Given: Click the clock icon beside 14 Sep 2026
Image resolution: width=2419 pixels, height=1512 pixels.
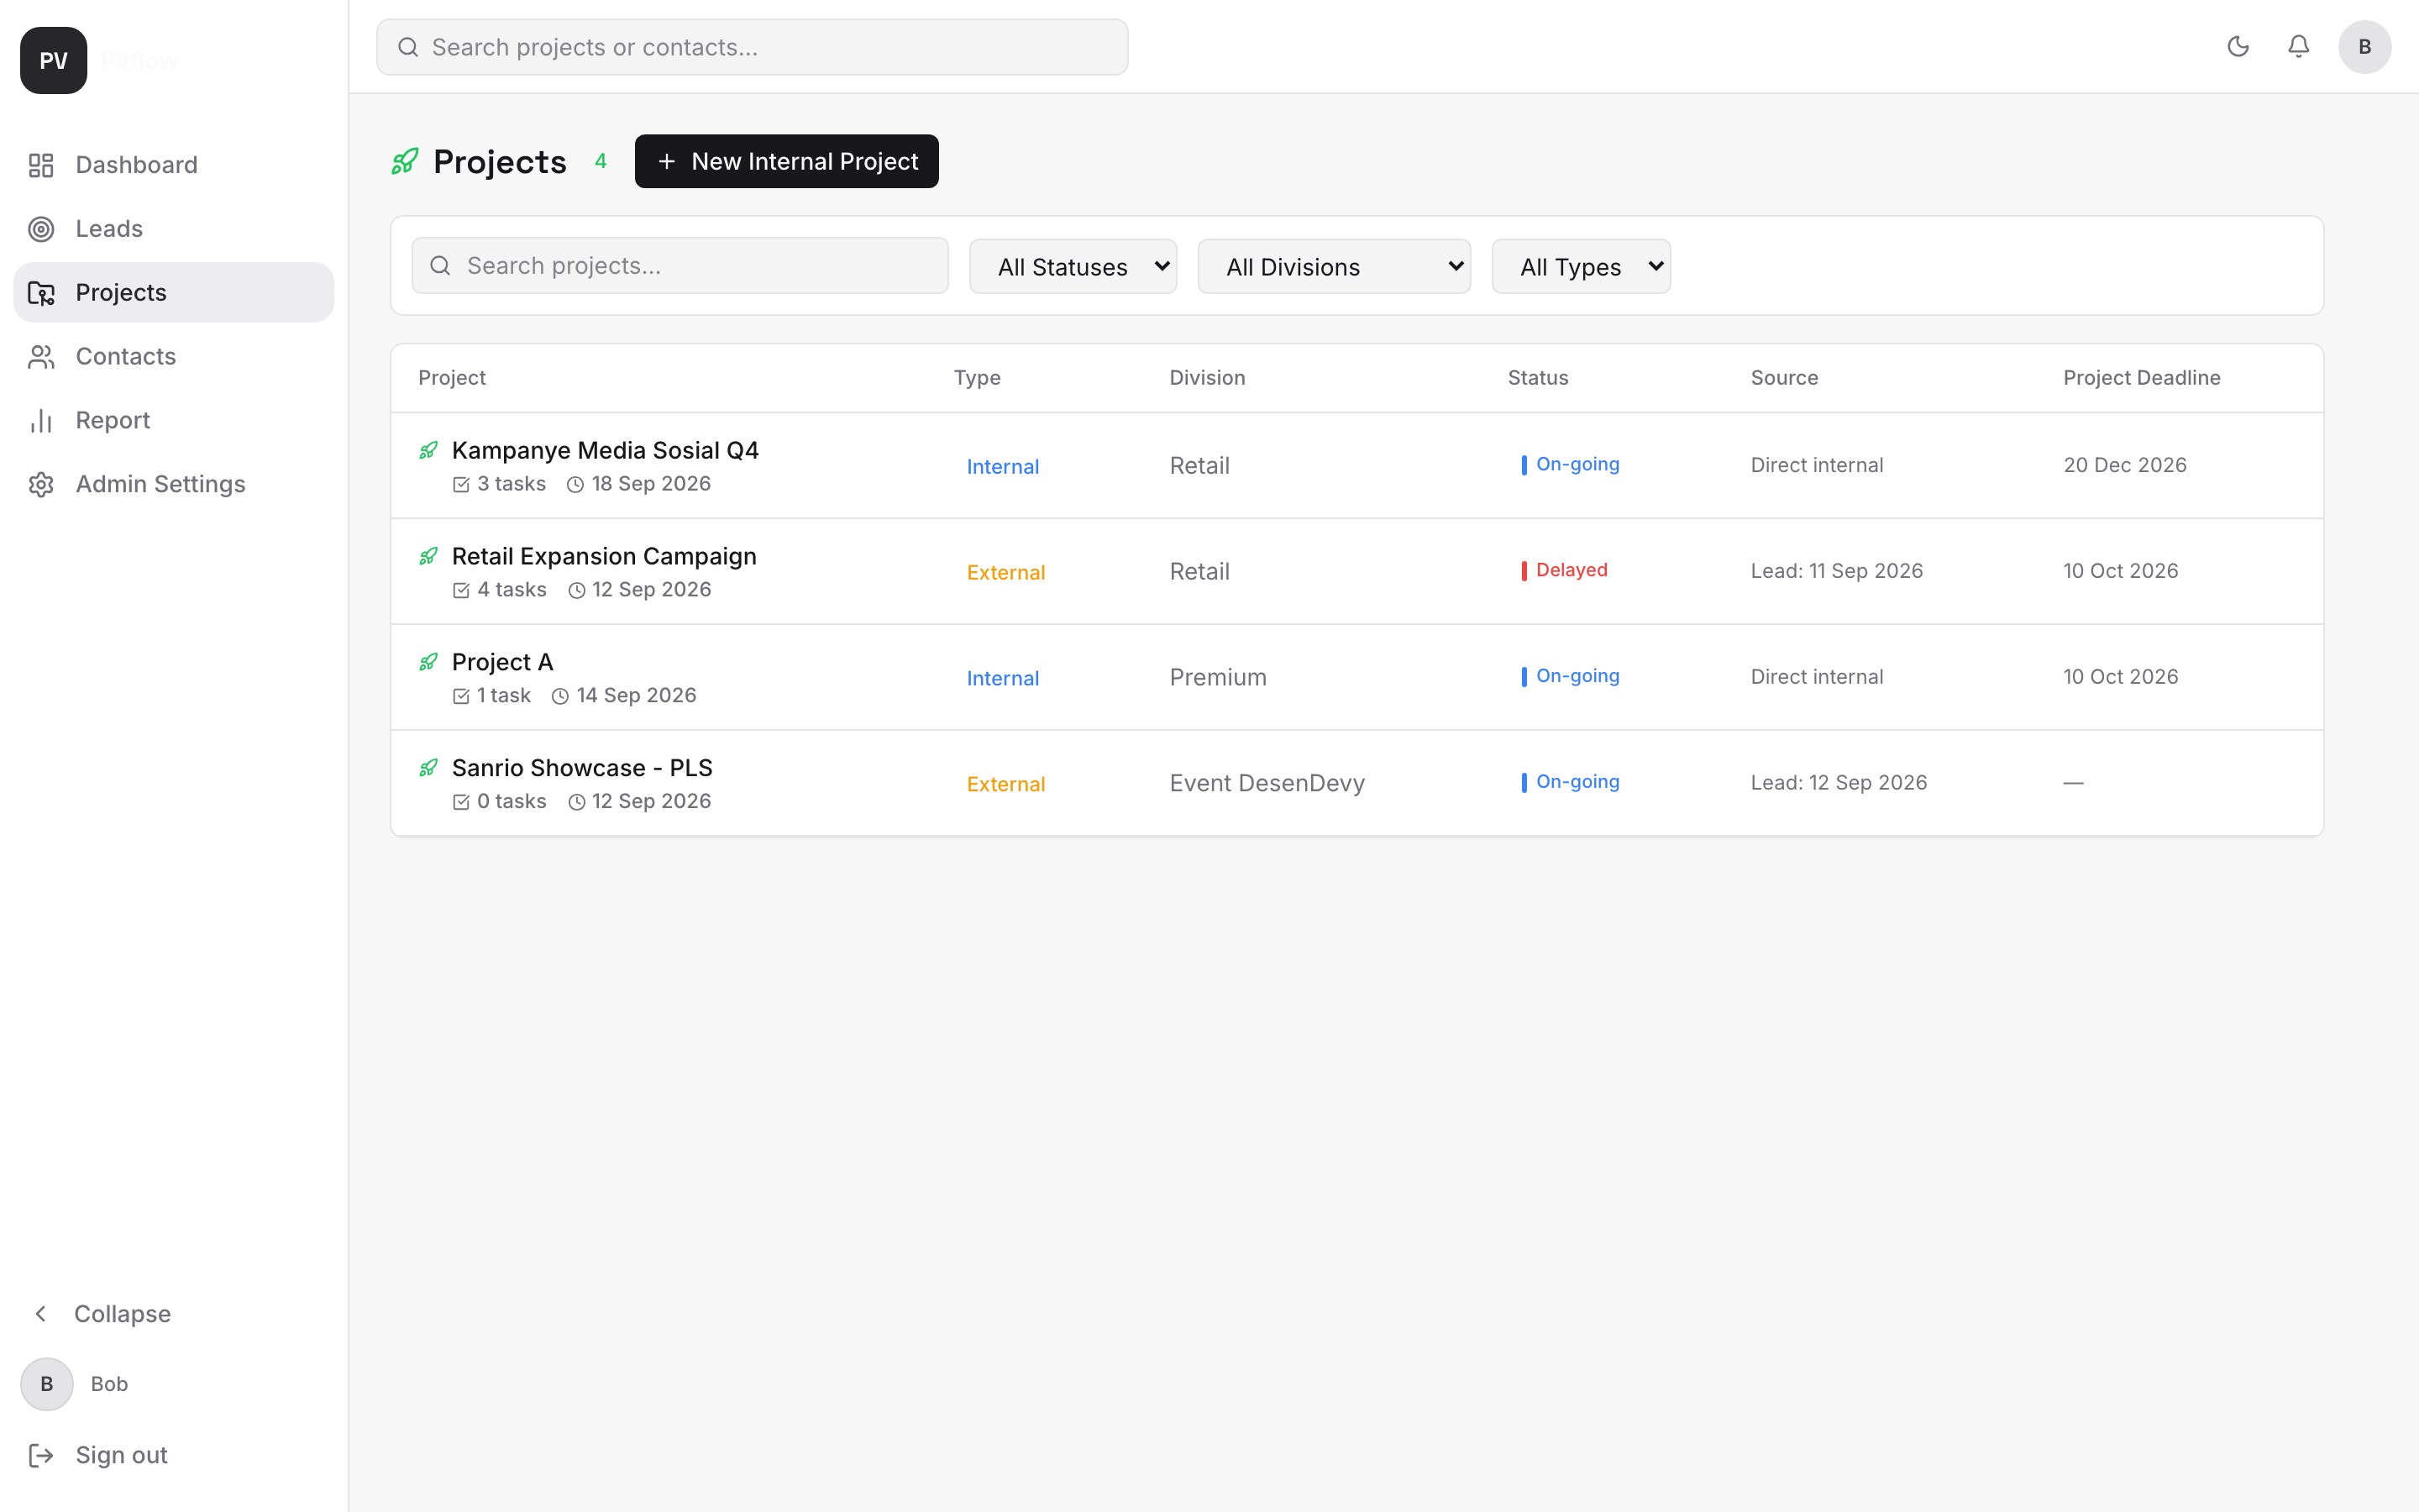Looking at the screenshot, I should [x=561, y=697].
